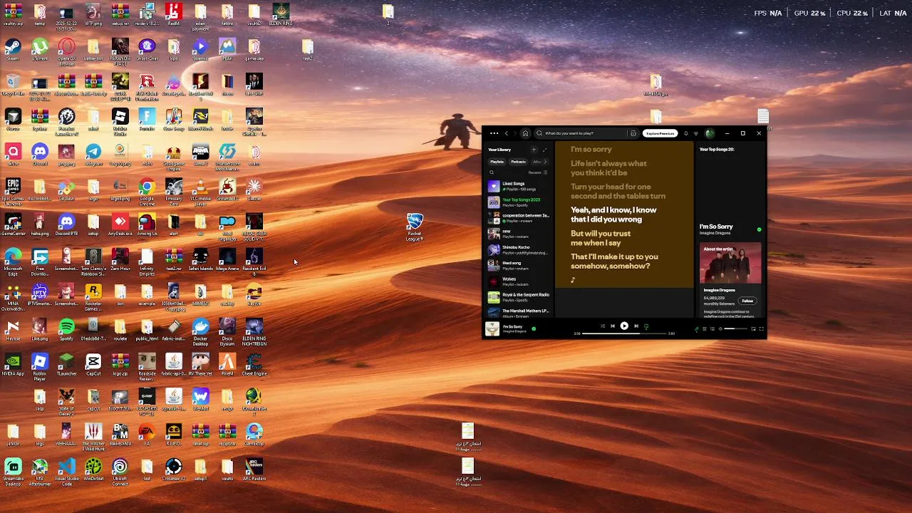Image resolution: width=912 pixels, height=513 pixels.
Task: Open the Recents sort dropdown
Action: tap(538, 172)
